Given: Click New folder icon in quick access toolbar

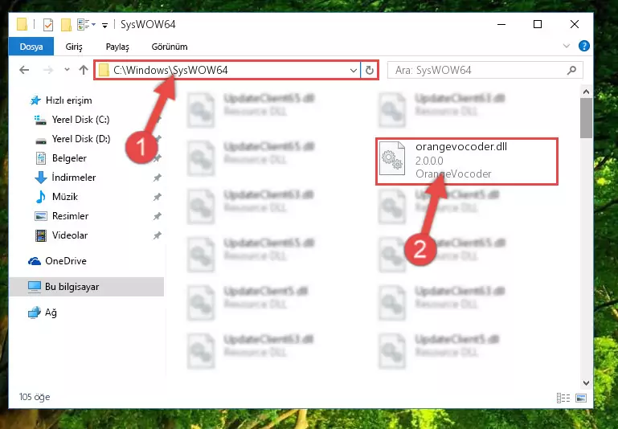Looking at the screenshot, I should [x=66, y=25].
